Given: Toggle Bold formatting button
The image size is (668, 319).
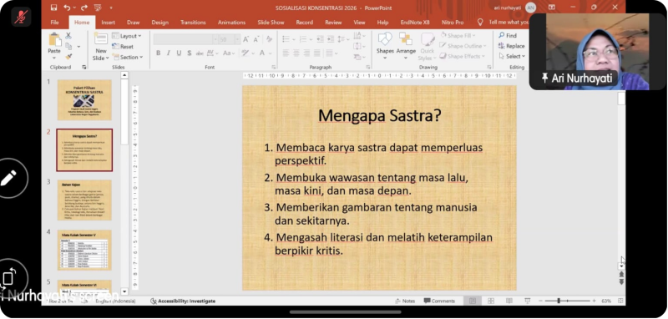Looking at the screenshot, I should (x=158, y=53).
